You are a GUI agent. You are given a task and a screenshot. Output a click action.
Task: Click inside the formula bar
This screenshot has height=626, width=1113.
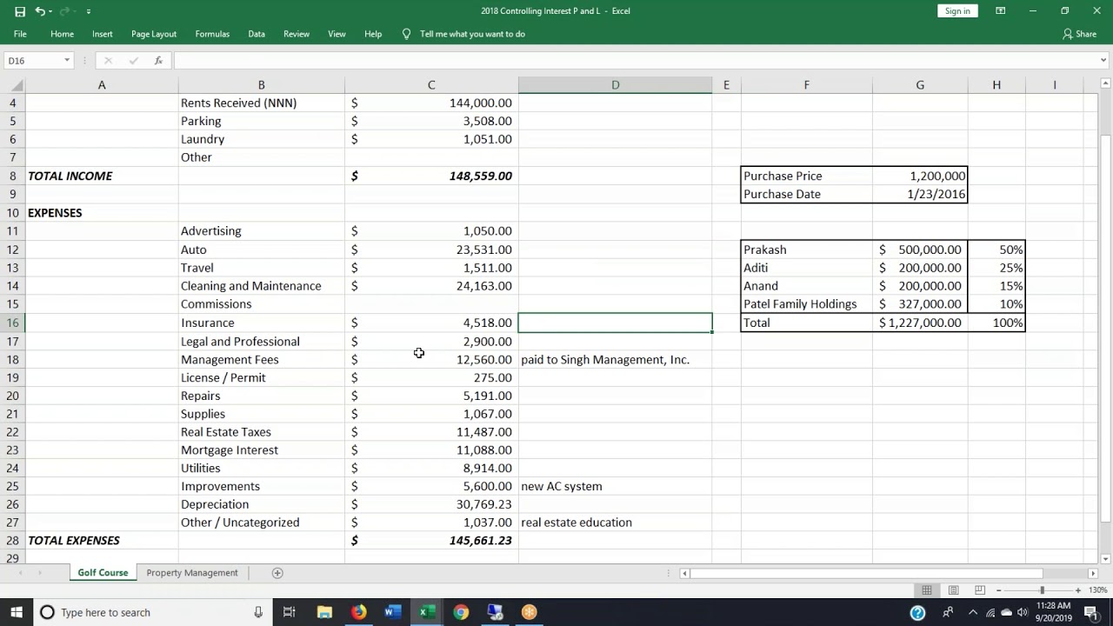(635, 61)
